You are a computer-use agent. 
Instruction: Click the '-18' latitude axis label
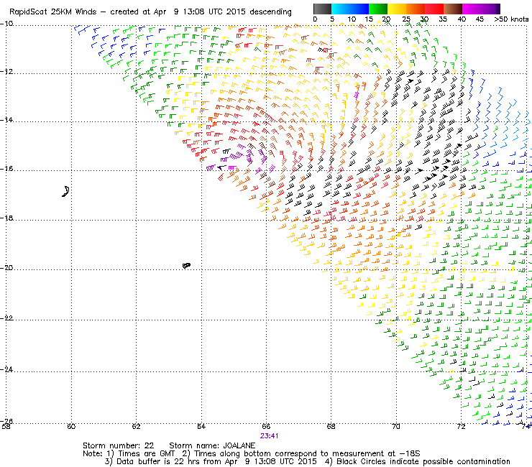6,218
